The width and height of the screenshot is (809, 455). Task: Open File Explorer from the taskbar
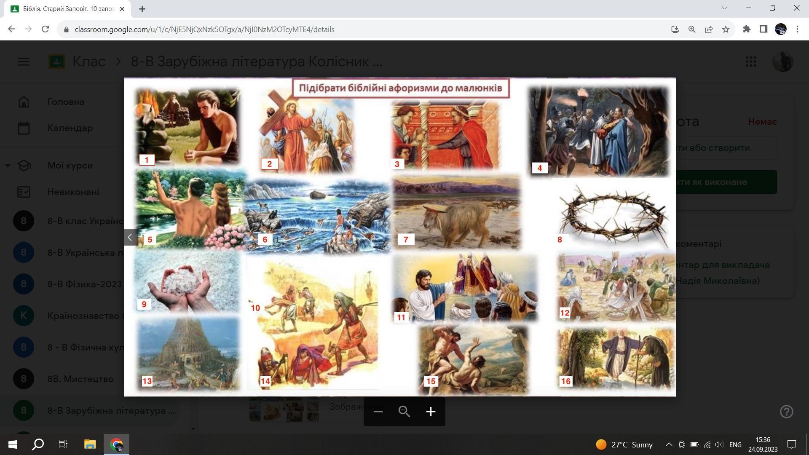pyautogui.click(x=90, y=444)
